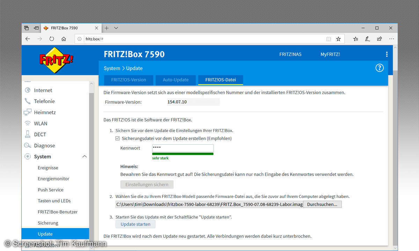This screenshot has height=251, width=419.
Task: Select the highlighted Update entry
Action: (55, 234)
